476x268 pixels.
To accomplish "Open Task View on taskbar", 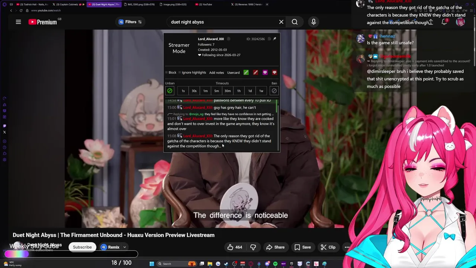I will [202, 264].
